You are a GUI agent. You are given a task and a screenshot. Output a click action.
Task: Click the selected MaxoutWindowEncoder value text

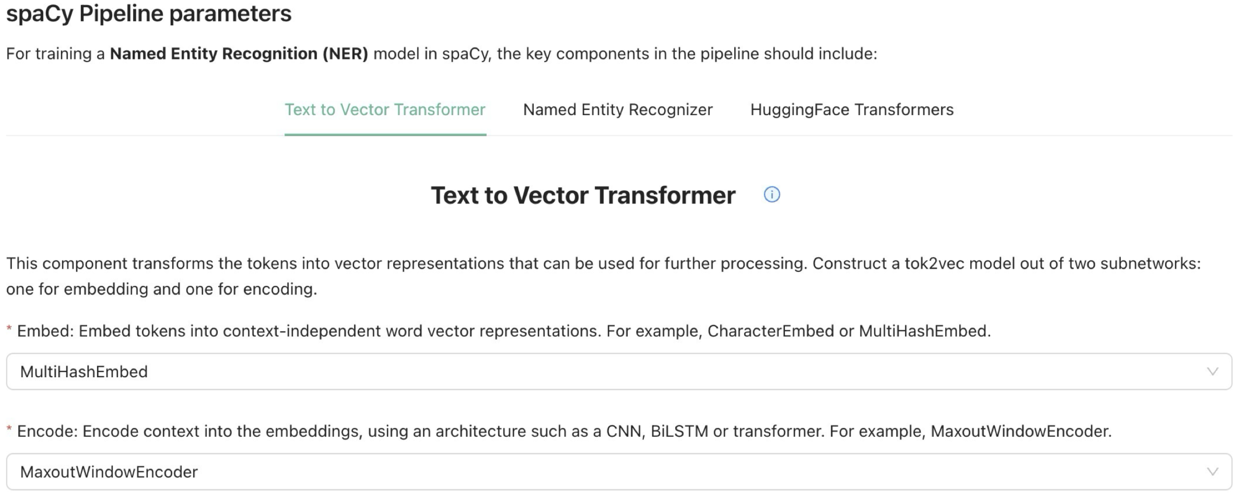109,472
